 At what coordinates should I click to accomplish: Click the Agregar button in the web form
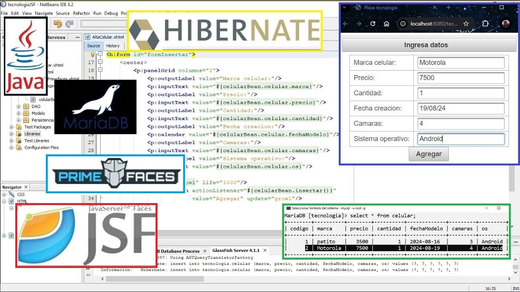click(429, 154)
